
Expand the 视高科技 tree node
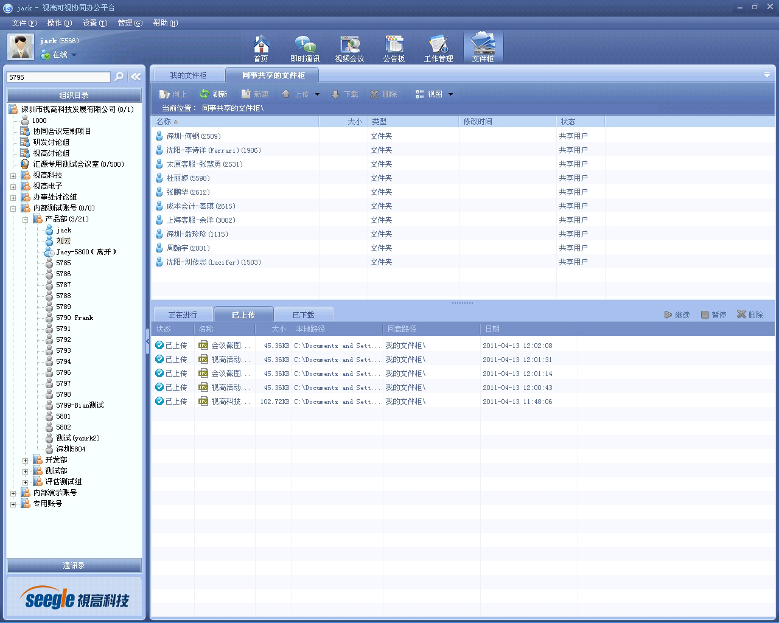pyautogui.click(x=13, y=176)
